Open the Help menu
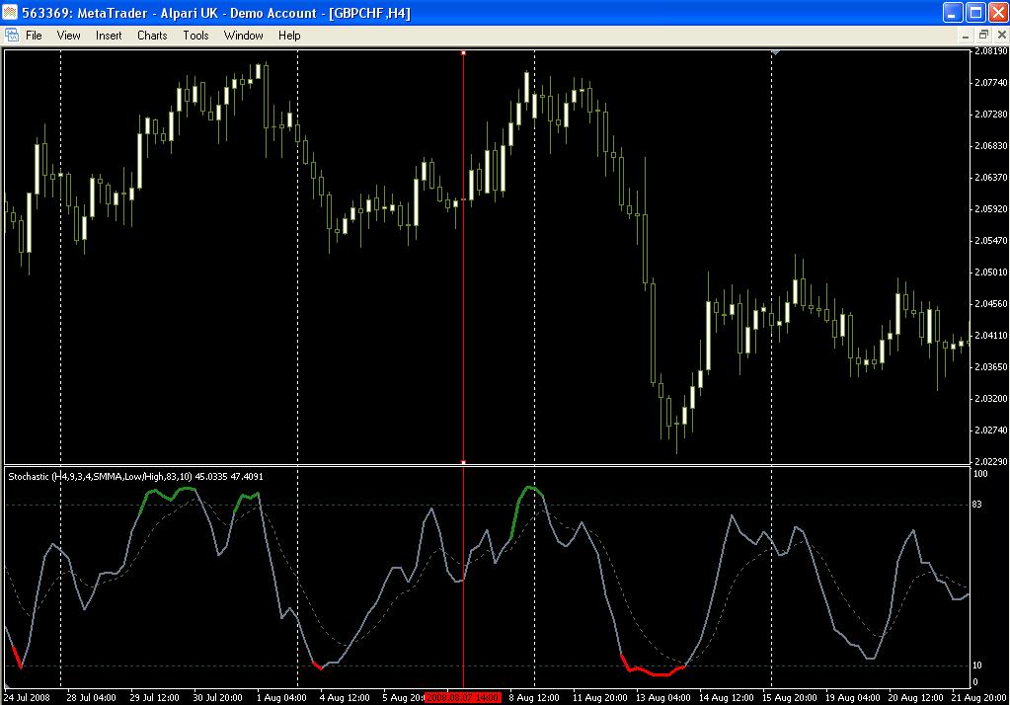The image size is (1010, 705). click(x=289, y=36)
